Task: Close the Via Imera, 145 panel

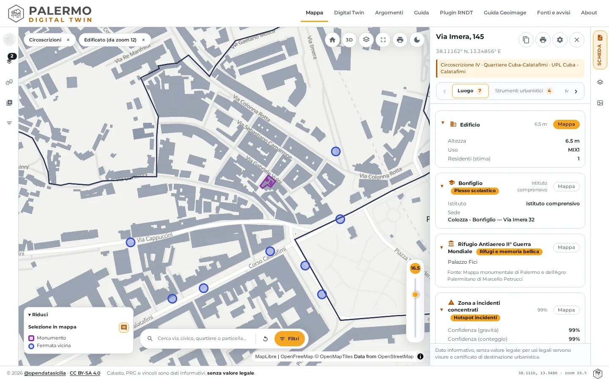Action: coord(577,40)
